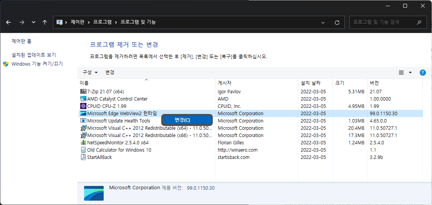Click the 변경 toolbar button
The image size is (432, 205).
tap(110, 73)
